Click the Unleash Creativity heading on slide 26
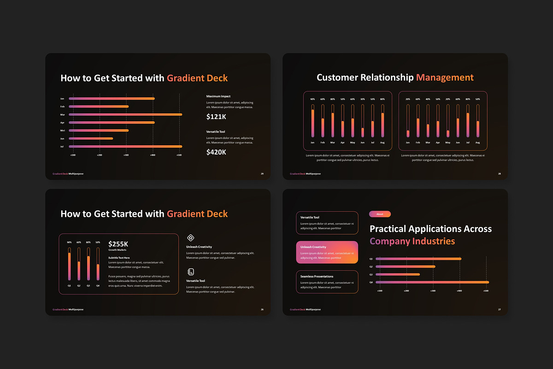553x369 pixels. point(199,247)
